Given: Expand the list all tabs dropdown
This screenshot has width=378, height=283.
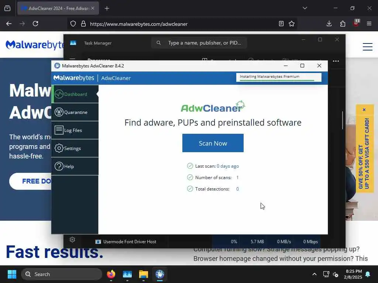Looking at the screenshot, I should (305, 8).
